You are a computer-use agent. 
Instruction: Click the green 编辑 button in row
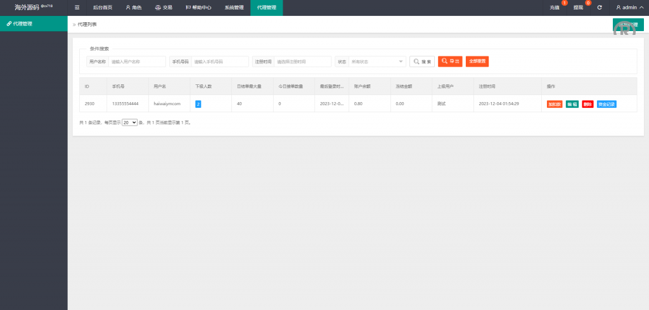572,104
